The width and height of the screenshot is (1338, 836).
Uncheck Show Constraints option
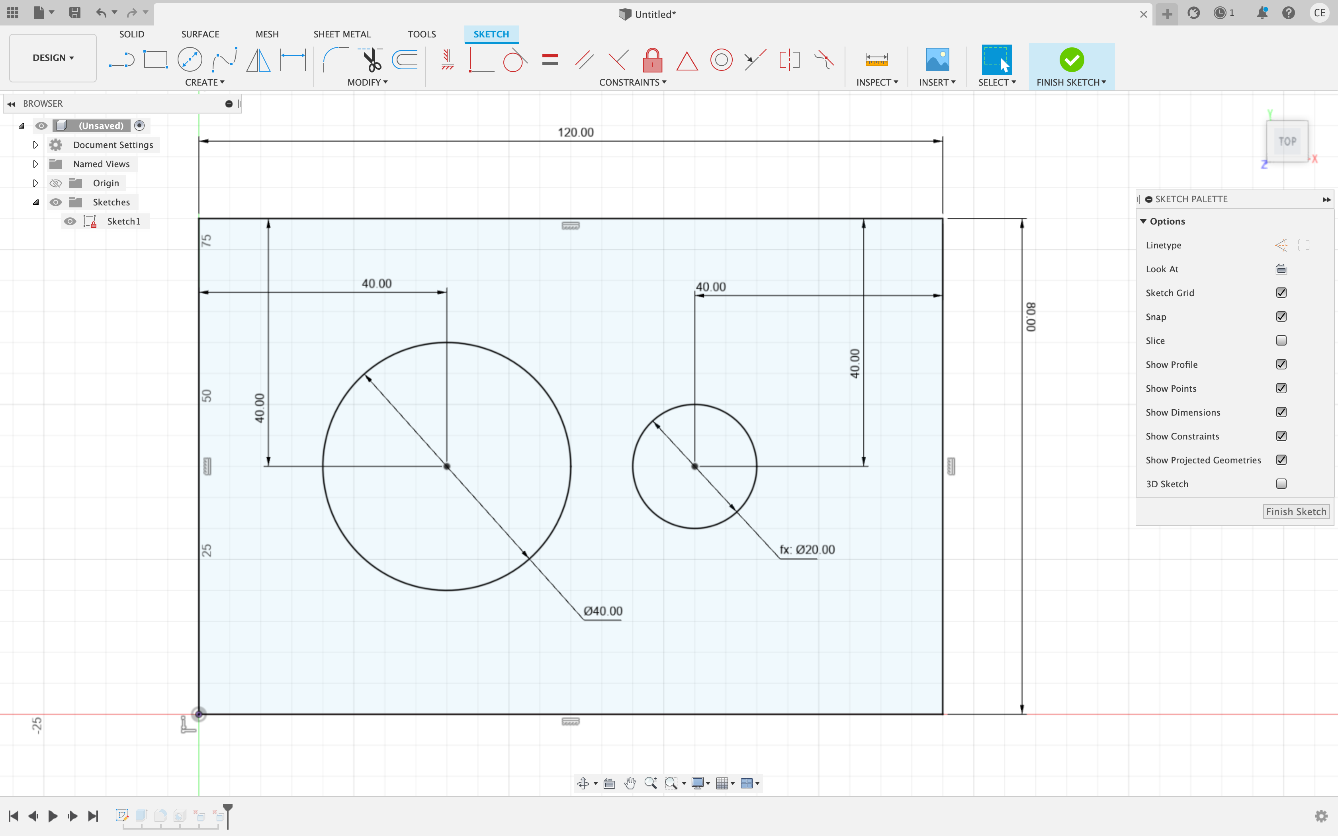[x=1281, y=436]
